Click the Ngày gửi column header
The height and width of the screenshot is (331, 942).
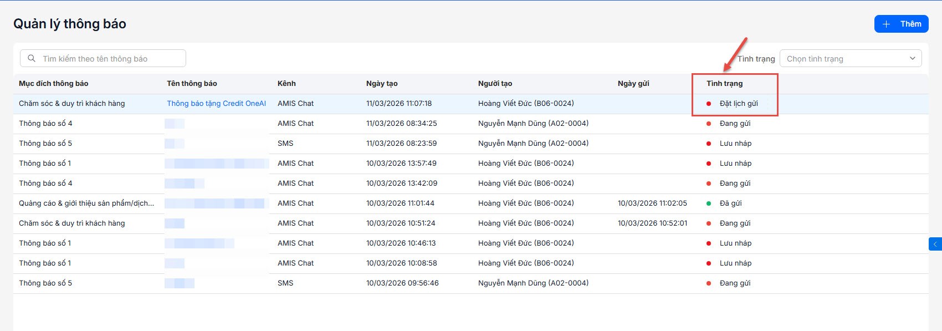[633, 84]
